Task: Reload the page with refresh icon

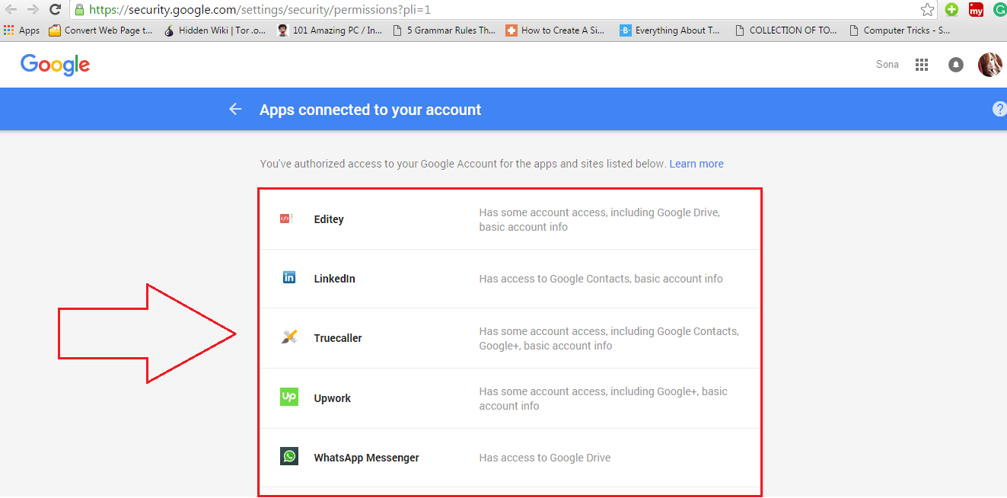Action: coord(55,10)
